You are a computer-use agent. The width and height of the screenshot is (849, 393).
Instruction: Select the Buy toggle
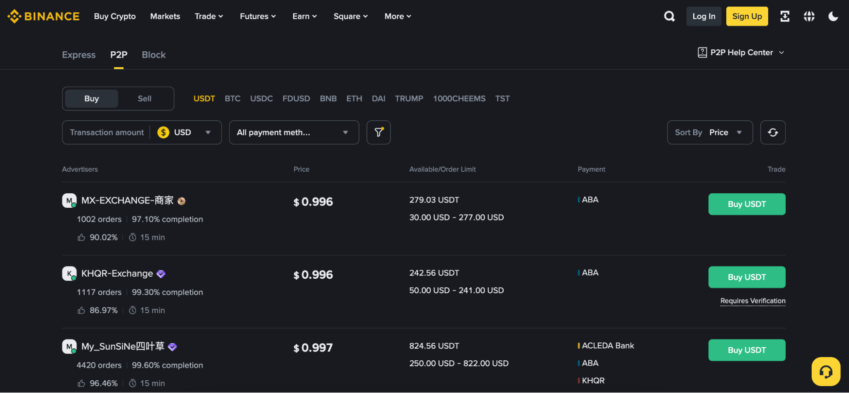pos(91,99)
